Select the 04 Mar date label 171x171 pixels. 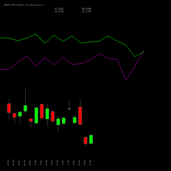click(14, 162)
